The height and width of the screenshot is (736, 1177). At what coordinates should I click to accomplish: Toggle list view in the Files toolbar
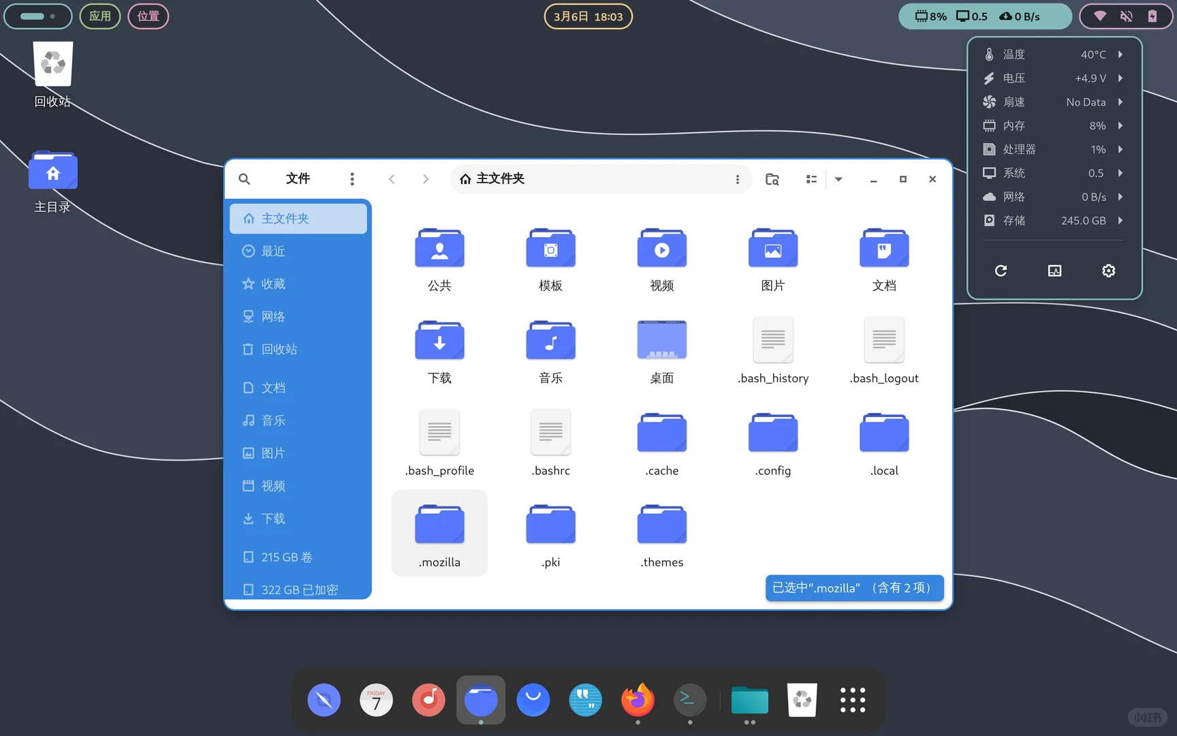(811, 179)
